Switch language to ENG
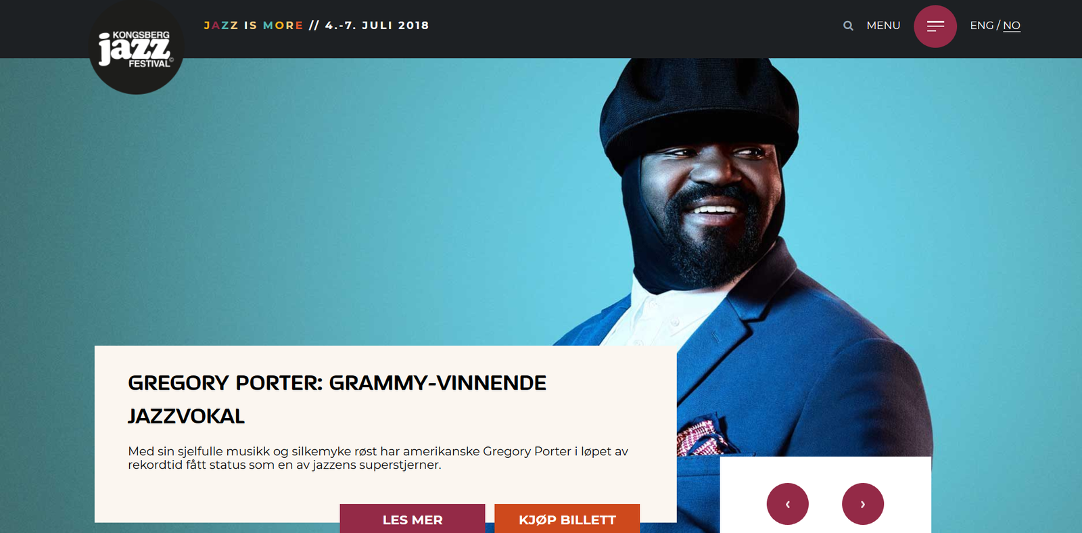 tap(982, 26)
